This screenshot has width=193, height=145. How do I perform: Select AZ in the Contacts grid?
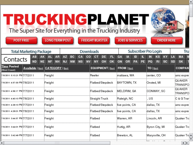point(65,57)
